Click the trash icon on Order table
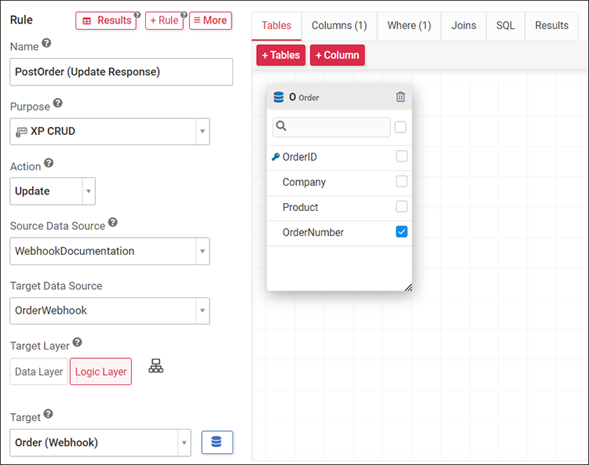This screenshot has height=465, width=589. click(401, 97)
